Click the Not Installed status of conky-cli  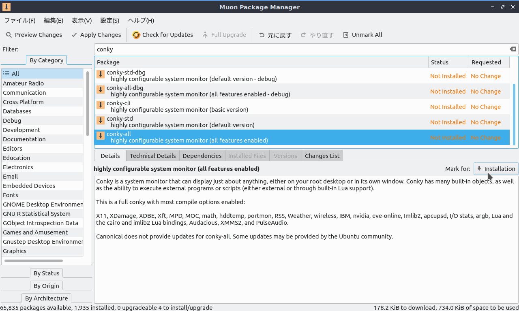[x=448, y=107]
